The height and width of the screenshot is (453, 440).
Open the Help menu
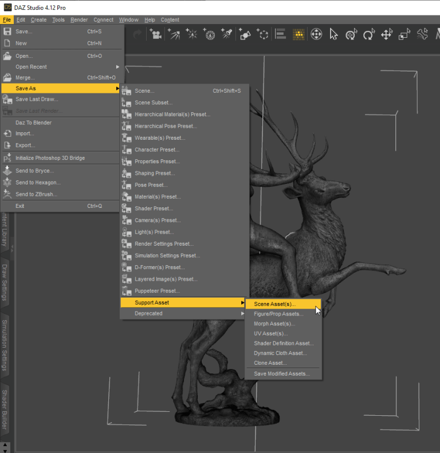coord(150,19)
